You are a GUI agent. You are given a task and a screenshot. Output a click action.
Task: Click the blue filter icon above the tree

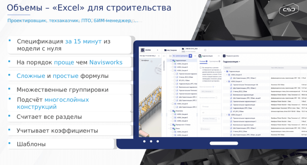(191, 55)
